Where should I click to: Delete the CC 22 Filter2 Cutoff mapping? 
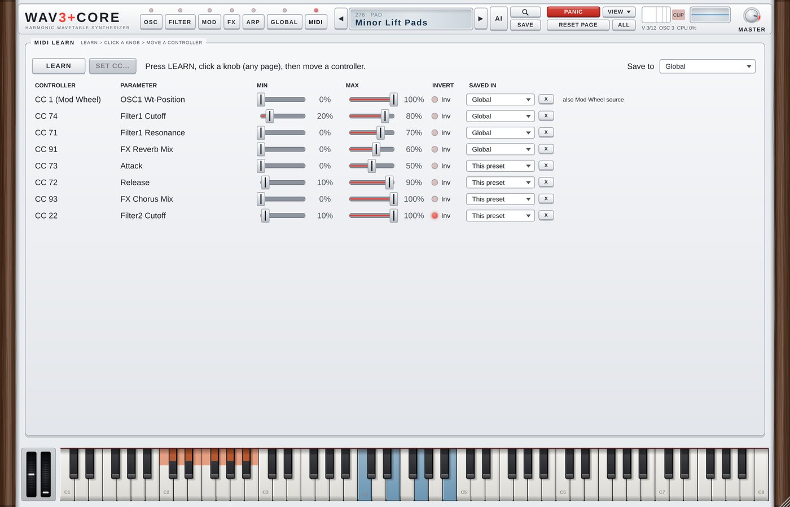pyautogui.click(x=546, y=215)
